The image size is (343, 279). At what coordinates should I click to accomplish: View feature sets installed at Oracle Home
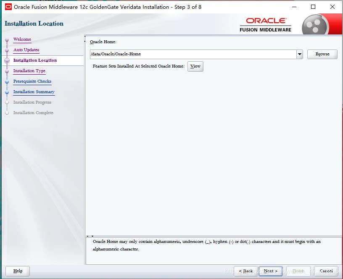point(195,66)
